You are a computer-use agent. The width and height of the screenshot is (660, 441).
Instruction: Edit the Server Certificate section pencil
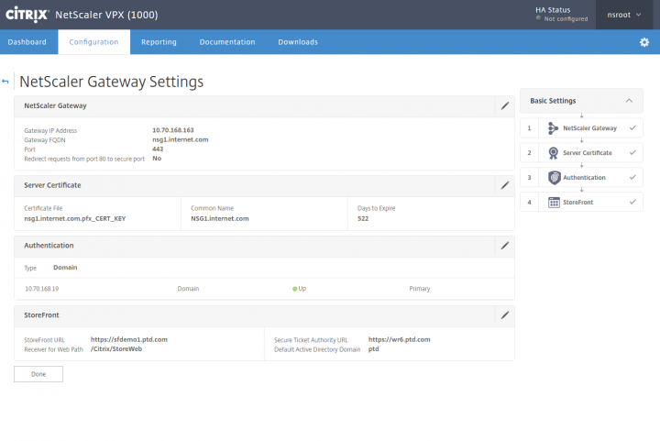coord(504,184)
